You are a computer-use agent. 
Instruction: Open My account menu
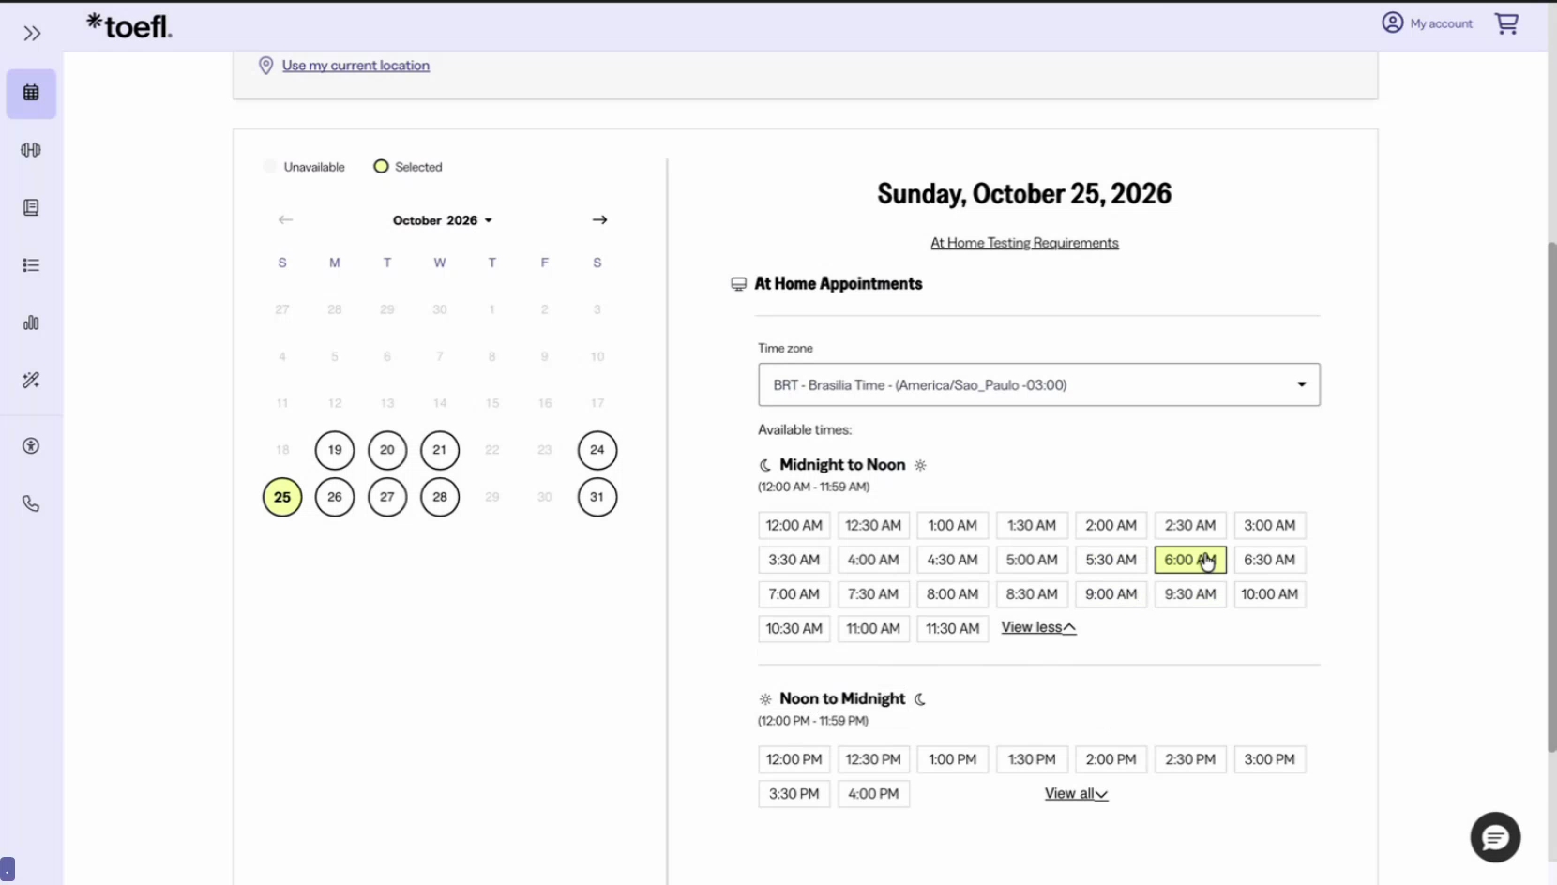(1427, 23)
